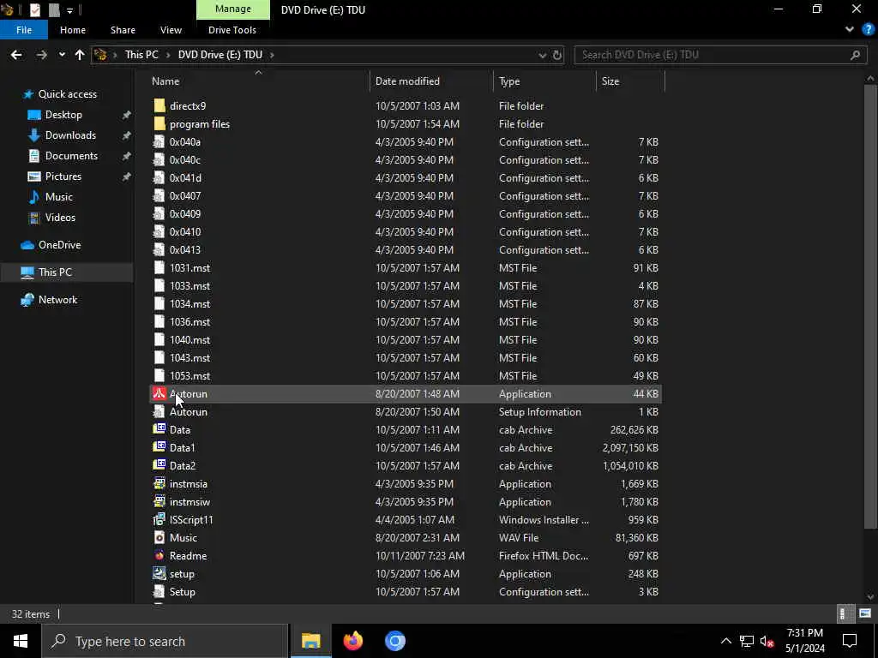This screenshot has height=658, width=878.
Task: Open File Explorer from the taskbar
Action: [x=310, y=641]
